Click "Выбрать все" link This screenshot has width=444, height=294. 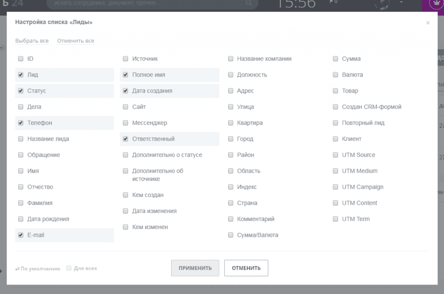point(32,41)
